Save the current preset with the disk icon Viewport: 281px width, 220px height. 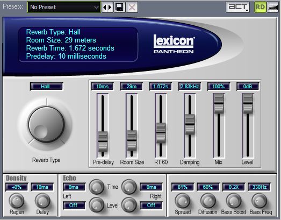point(119,7)
